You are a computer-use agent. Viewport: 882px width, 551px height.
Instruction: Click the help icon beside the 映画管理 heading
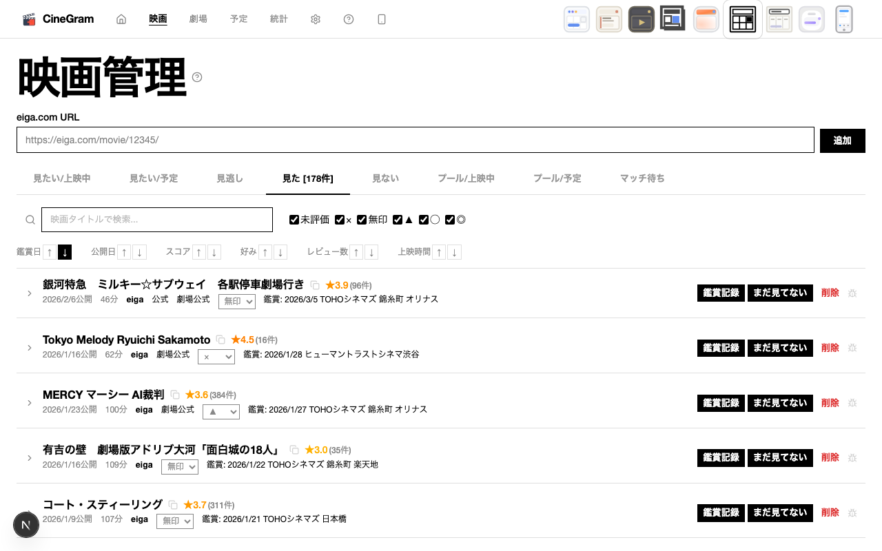pyautogui.click(x=197, y=77)
